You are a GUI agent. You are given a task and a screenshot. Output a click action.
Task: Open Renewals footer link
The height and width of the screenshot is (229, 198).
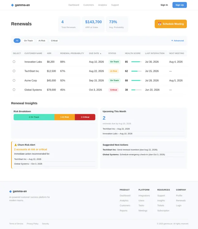pyautogui.click(x=181, y=201)
